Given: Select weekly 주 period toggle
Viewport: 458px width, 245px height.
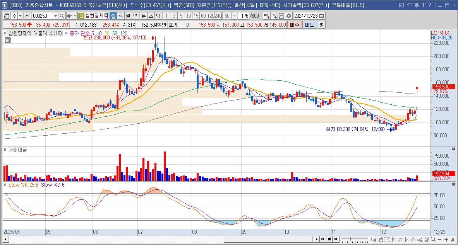Looking at the screenshot, I should pyautogui.click(x=120, y=16).
